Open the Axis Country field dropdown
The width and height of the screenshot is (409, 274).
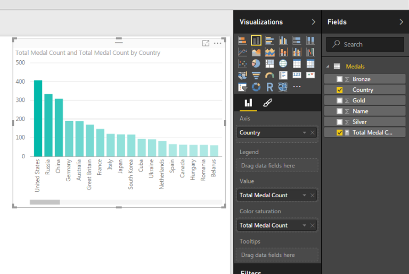click(304, 132)
